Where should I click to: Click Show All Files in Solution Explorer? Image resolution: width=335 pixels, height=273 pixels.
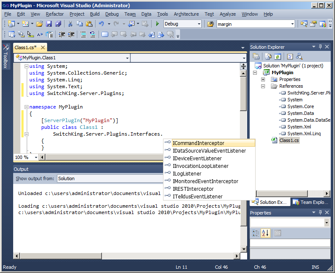click(x=268, y=56)
